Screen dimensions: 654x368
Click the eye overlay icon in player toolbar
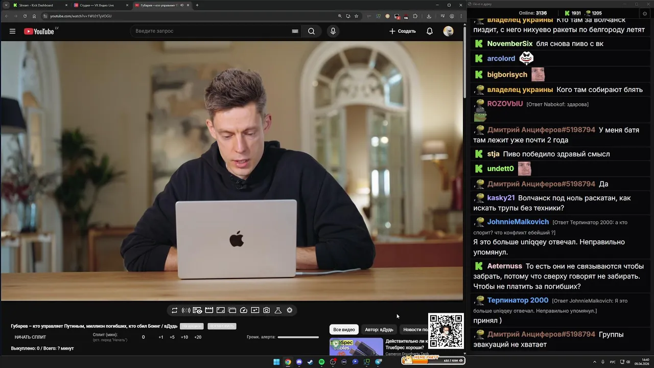[x=197, y=310]
